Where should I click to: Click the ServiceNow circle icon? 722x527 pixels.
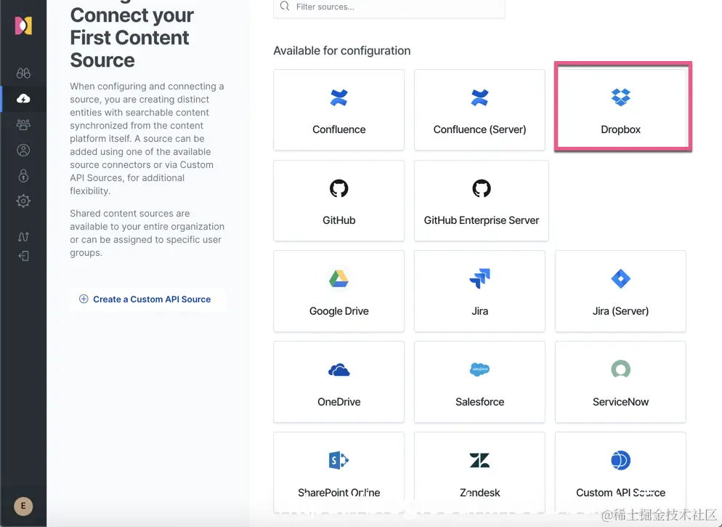[x=621, y=369]
